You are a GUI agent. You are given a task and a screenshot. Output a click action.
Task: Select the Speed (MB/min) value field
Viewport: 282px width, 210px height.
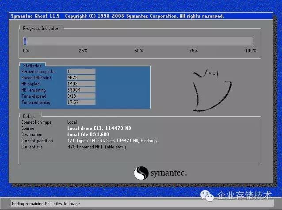[81, 77]
